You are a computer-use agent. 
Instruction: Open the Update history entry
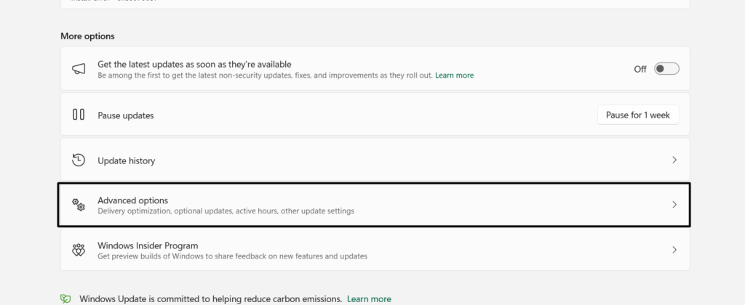[127, 160]
